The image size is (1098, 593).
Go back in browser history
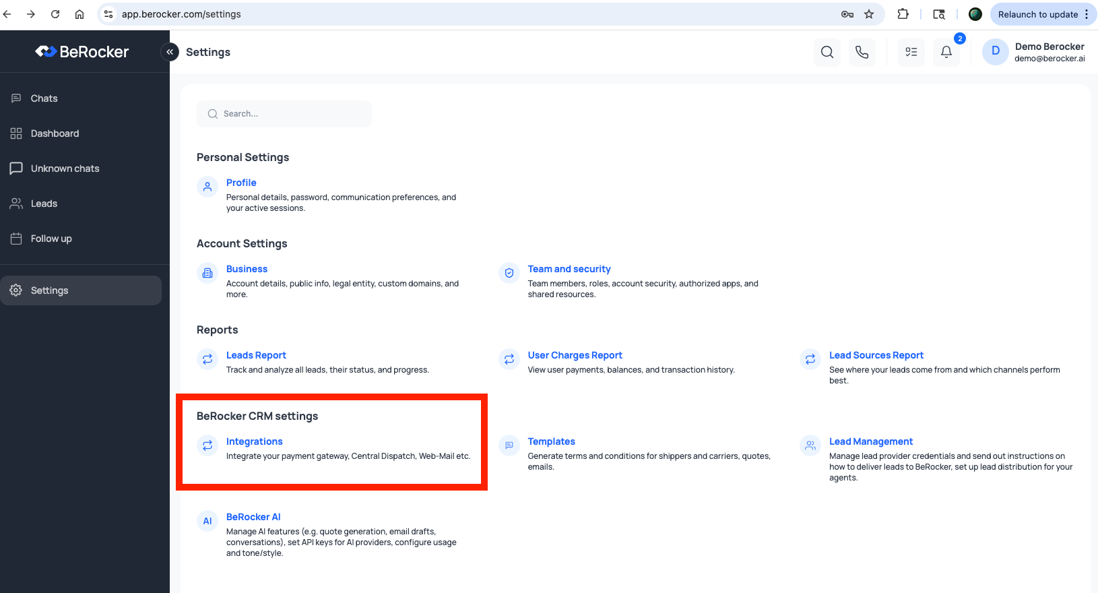coord(7,14)
